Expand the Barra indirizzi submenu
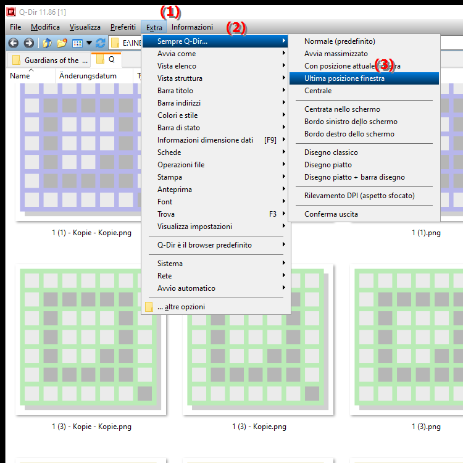 215,103
